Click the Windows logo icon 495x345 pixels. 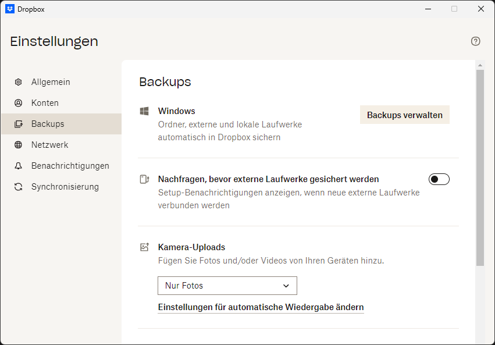tap(144, 111)
